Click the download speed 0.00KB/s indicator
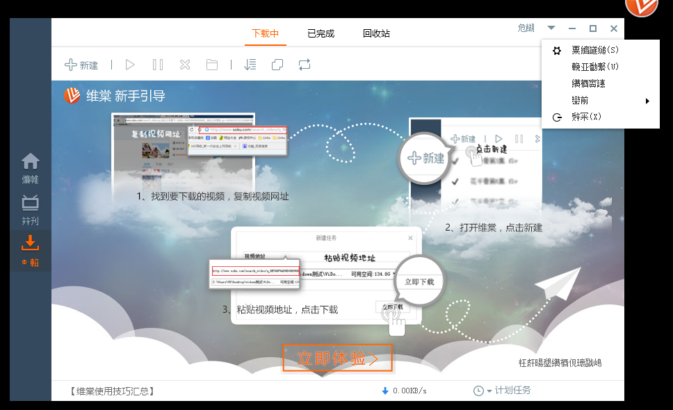Image resolution: width=673 pixels, height=410 pixels. click(405, 391)
